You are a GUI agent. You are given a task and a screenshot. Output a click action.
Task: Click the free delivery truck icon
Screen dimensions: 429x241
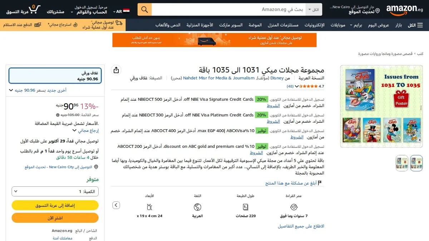[x=119, y=23]
